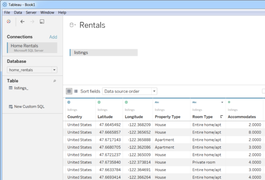Click the Abc data type icon for Property Type
Viewport: 265px width, 180px height.
click(157, 102)
